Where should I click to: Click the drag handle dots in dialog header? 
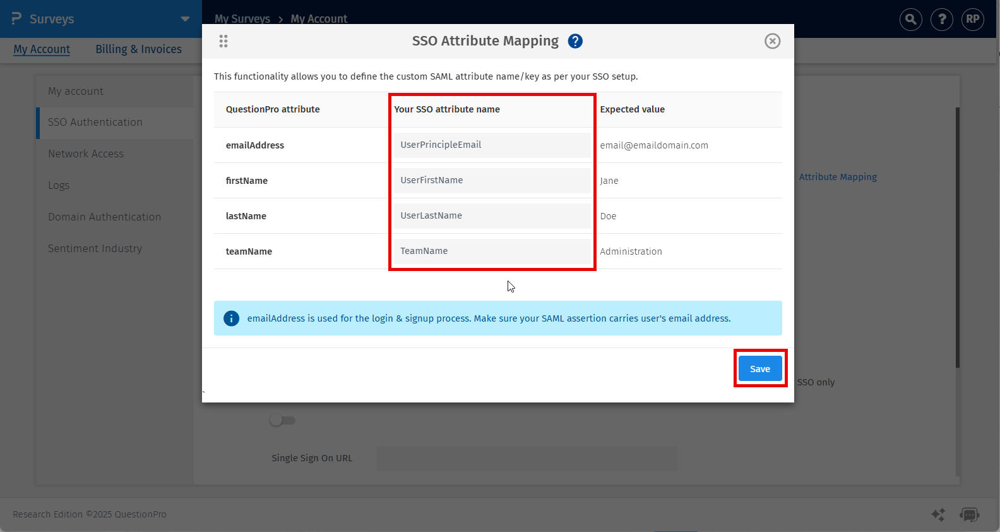click(x=223, y=41)
